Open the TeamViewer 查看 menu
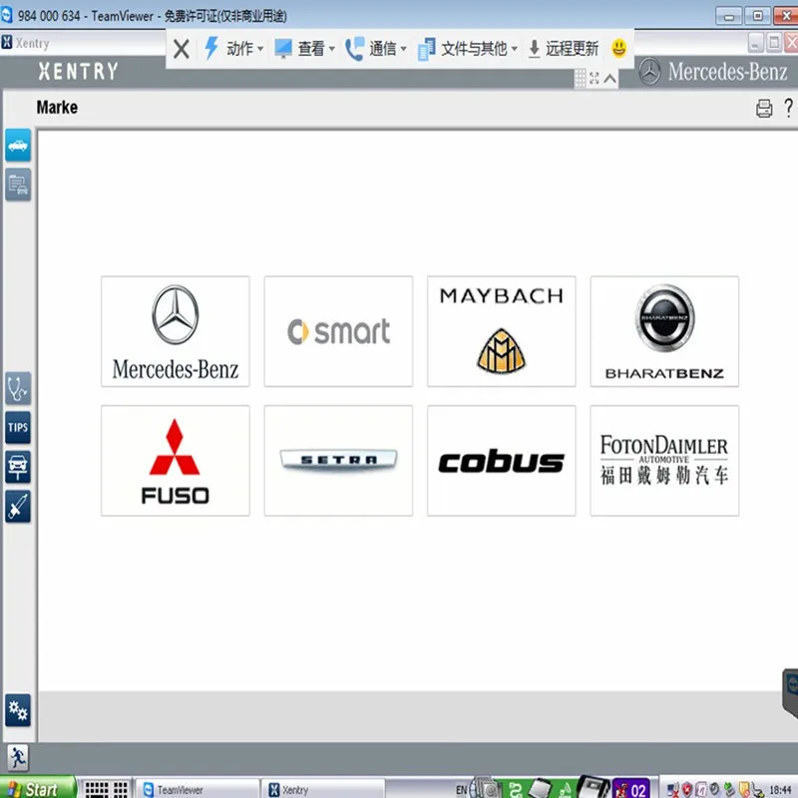 [x=305, y=48]
